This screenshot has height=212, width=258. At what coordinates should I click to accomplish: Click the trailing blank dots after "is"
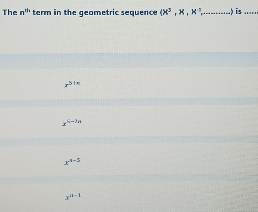[x=252, y=13]
